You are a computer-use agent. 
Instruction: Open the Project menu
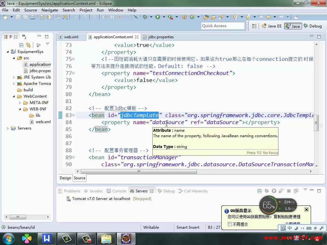[86, 10]
